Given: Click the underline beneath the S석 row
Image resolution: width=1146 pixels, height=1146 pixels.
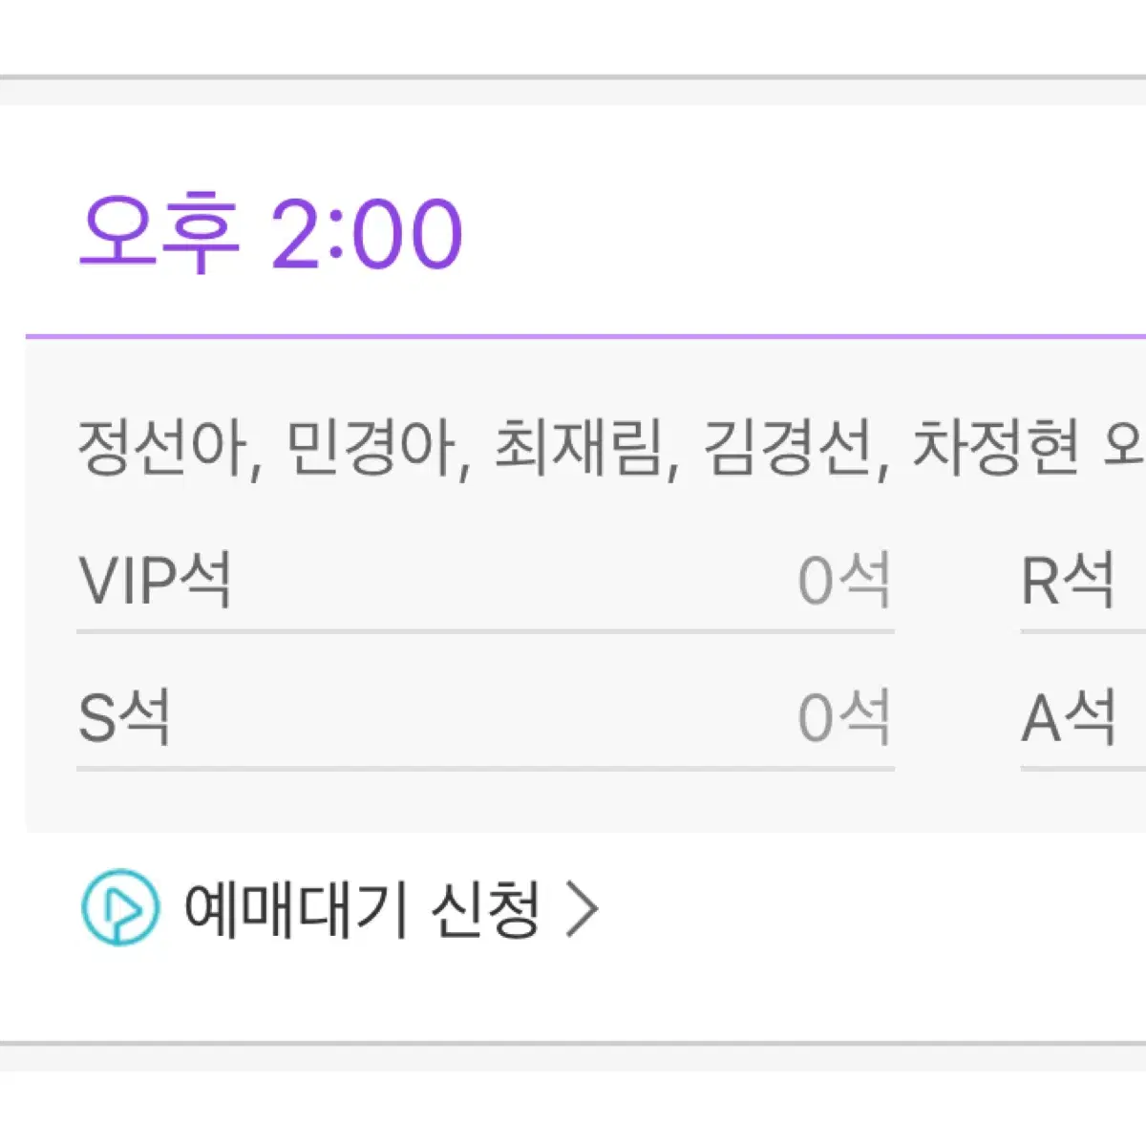Looking at the screenshot, I should click(485, 769).
